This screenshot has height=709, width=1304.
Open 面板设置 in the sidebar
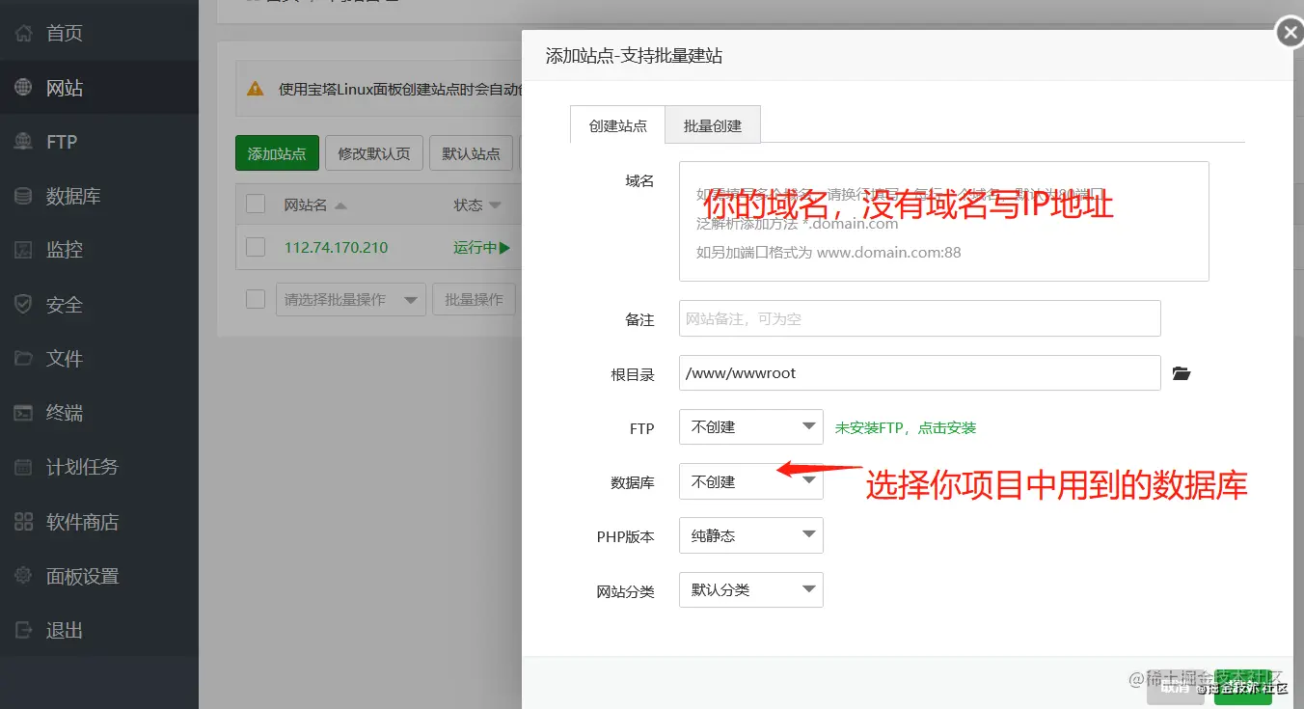[82, 576]
